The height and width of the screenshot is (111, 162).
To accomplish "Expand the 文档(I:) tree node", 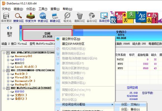I will 8,95.
